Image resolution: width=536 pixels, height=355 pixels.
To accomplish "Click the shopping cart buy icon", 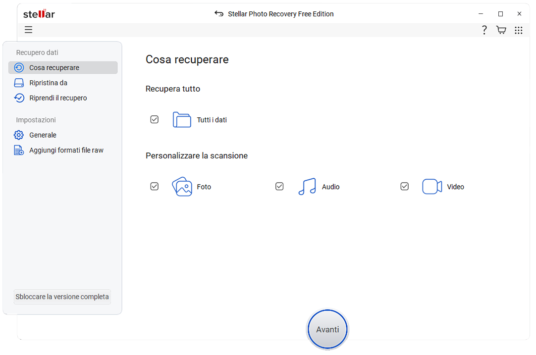I will coord(501,30).
